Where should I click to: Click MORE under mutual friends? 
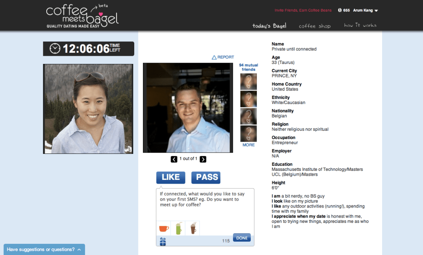pyautogui.click(x=248, y=145)
